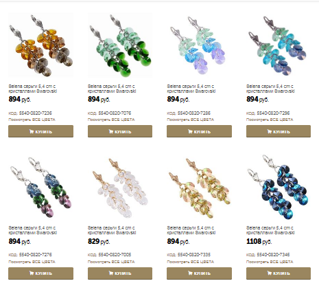The image size is (319, 292).
Task: Click cart icon under the 829 руб. earrings
Action: [x=111, y=273]
